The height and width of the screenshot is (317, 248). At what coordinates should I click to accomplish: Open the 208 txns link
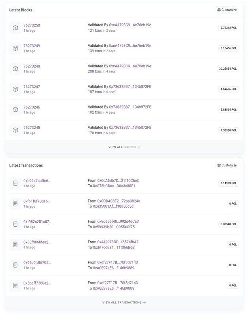[x=95, y=71]
